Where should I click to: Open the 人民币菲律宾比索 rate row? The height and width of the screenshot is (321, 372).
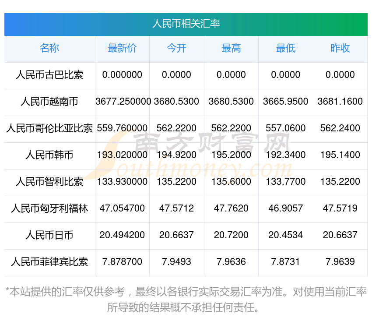coord(49,262)
